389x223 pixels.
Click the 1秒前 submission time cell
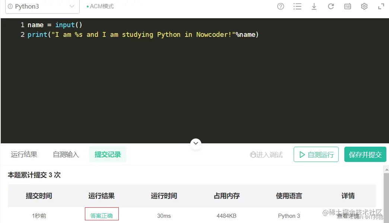coord(39,216)
